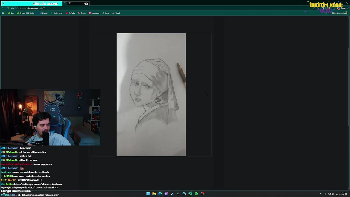Click the pencil drawing image

[151, 95]
